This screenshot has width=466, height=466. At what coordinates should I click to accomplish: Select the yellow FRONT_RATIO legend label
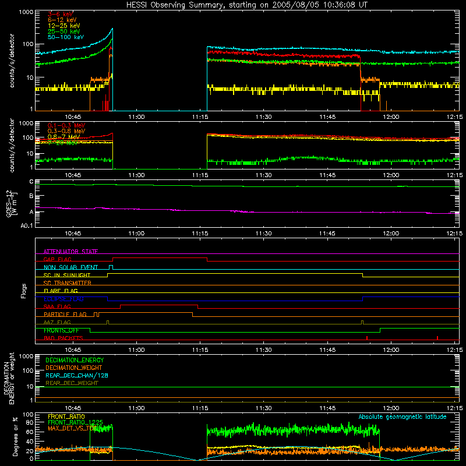tap(66, 416)
